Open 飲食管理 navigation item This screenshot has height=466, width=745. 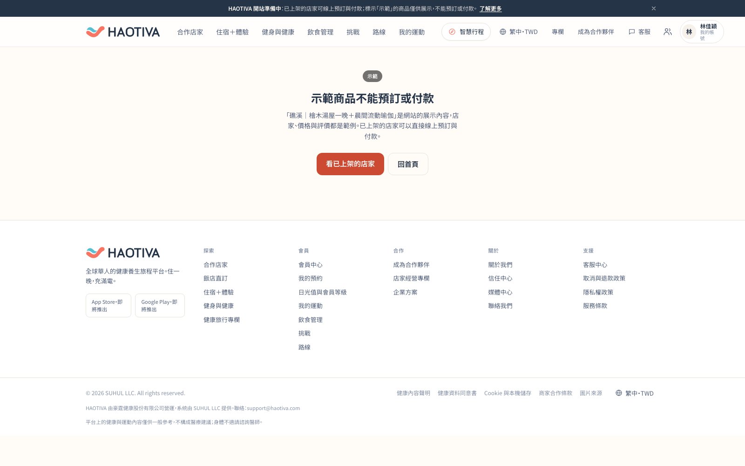(x=320, y=32)
